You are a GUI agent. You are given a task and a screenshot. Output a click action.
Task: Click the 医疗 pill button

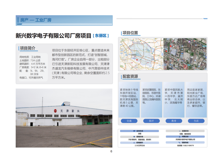[151, 121]
